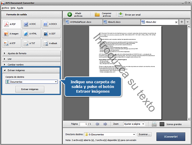Click the green Añadir archivos plus icon

tap(69, 14)
